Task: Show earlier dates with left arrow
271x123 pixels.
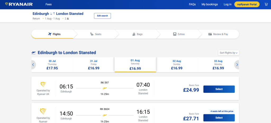Action: (33, 65)
